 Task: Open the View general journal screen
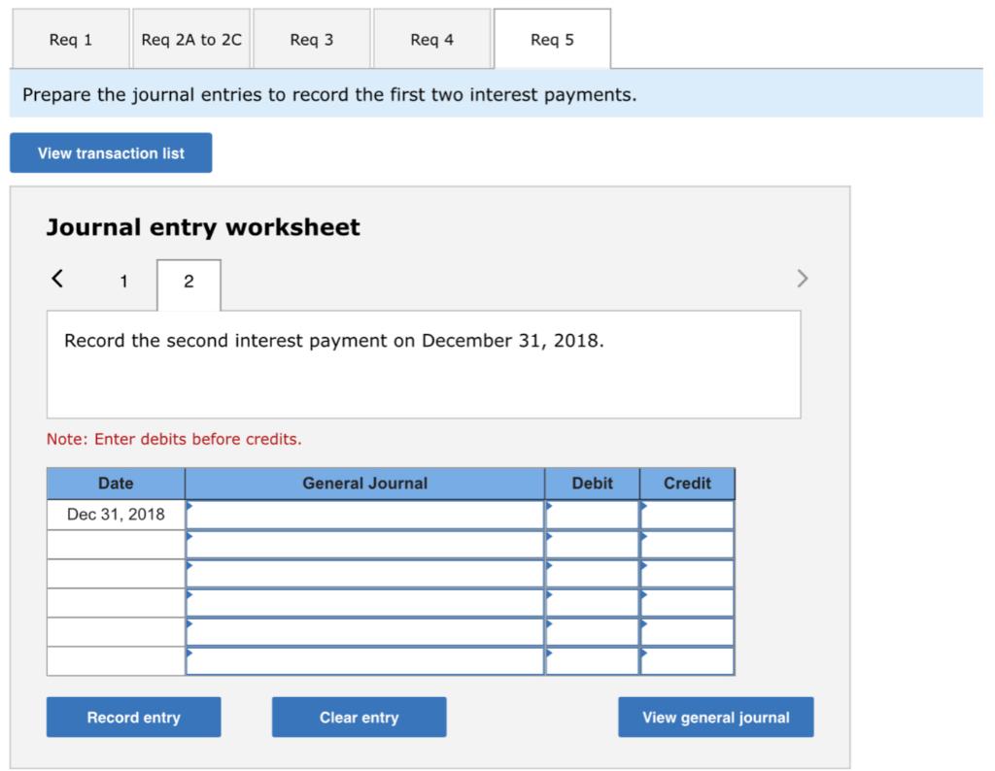pos(715,717)
